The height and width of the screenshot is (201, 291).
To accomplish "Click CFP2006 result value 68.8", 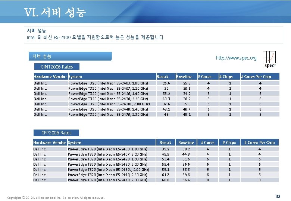I will [x=166, y=180].
